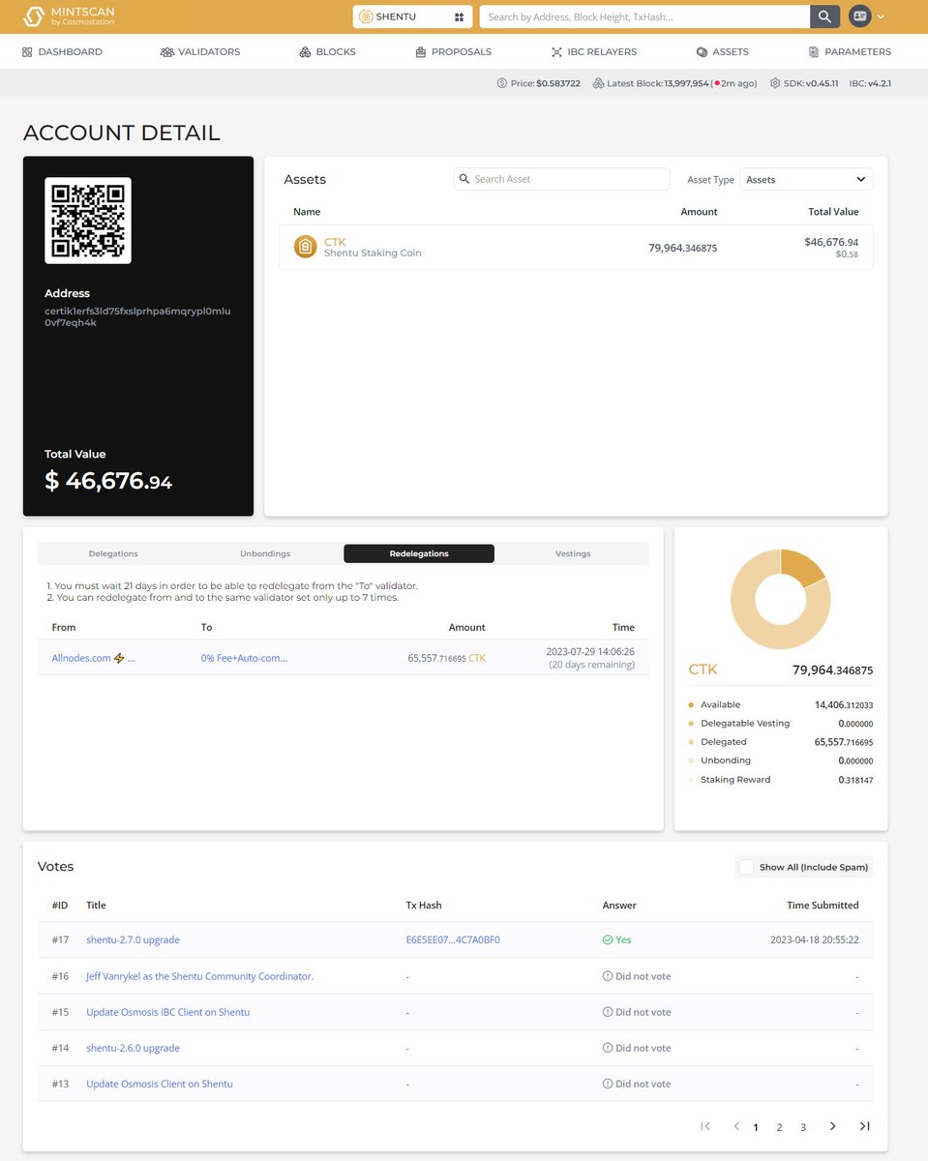Click the Validators people icon
This screenshot has height=1161, width=928.
point(166,51)
